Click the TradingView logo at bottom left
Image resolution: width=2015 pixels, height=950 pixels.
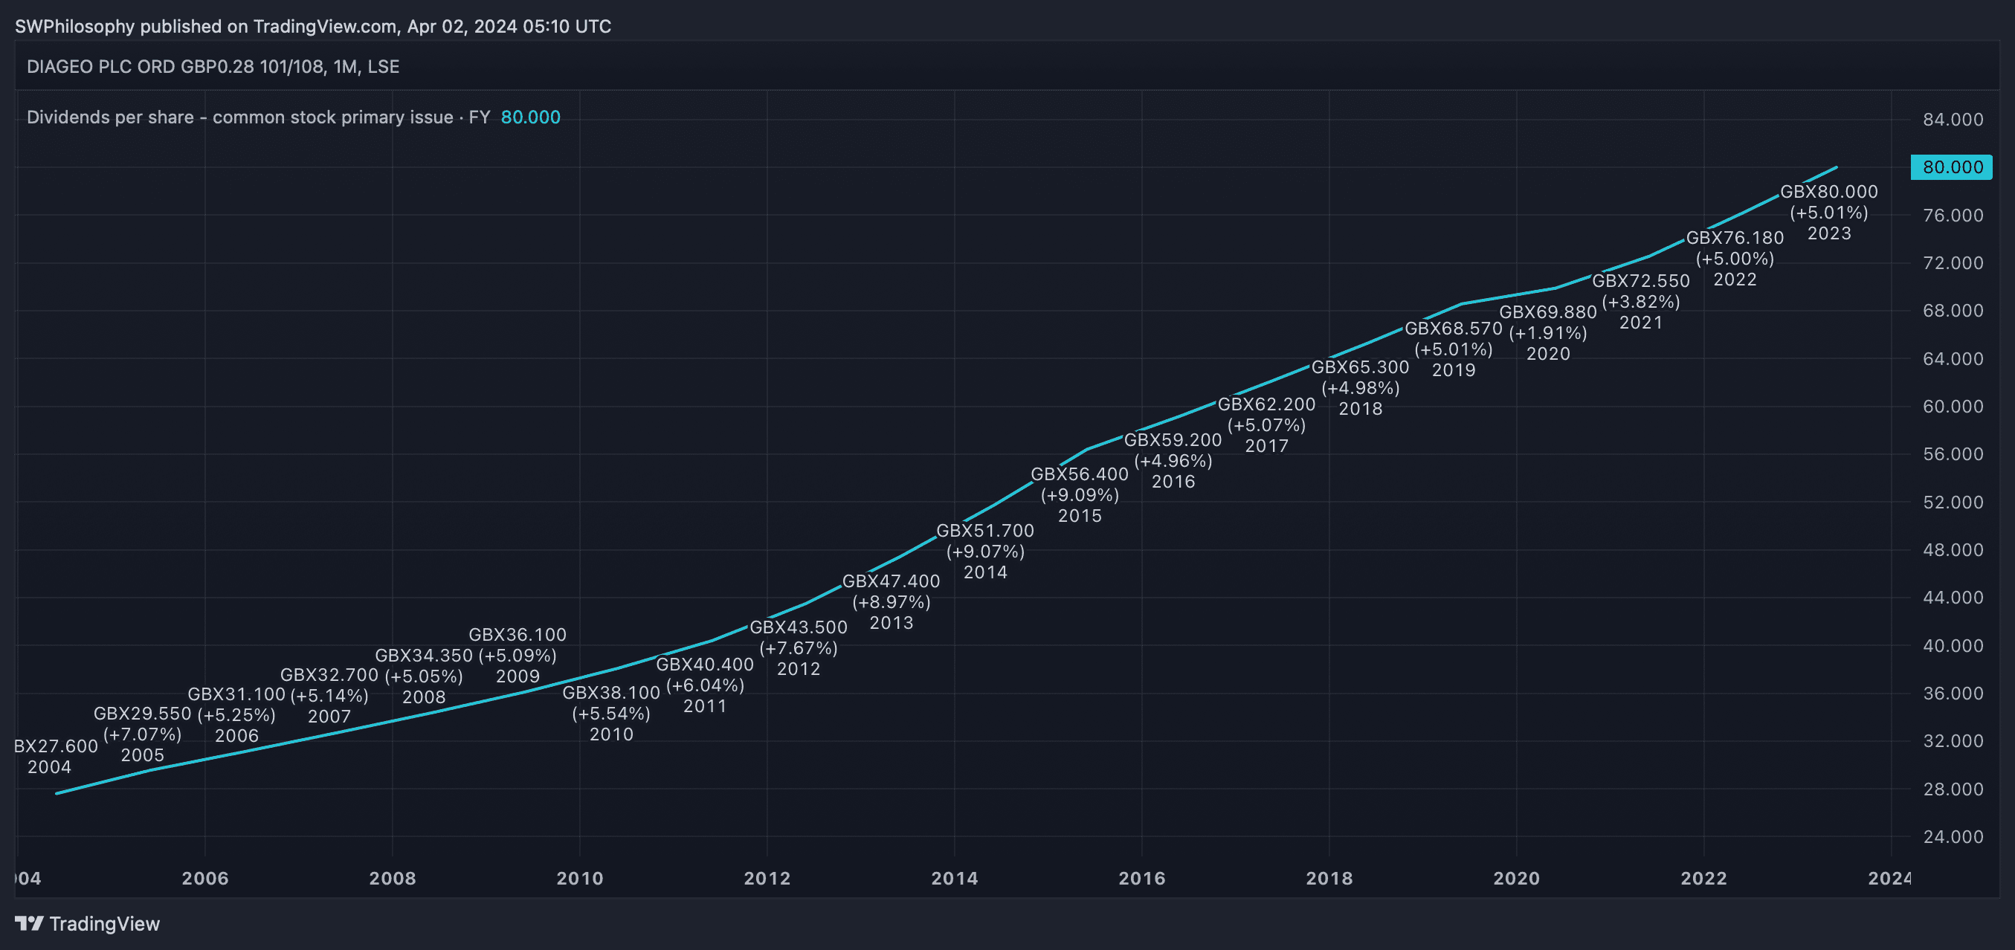[88, 923]
